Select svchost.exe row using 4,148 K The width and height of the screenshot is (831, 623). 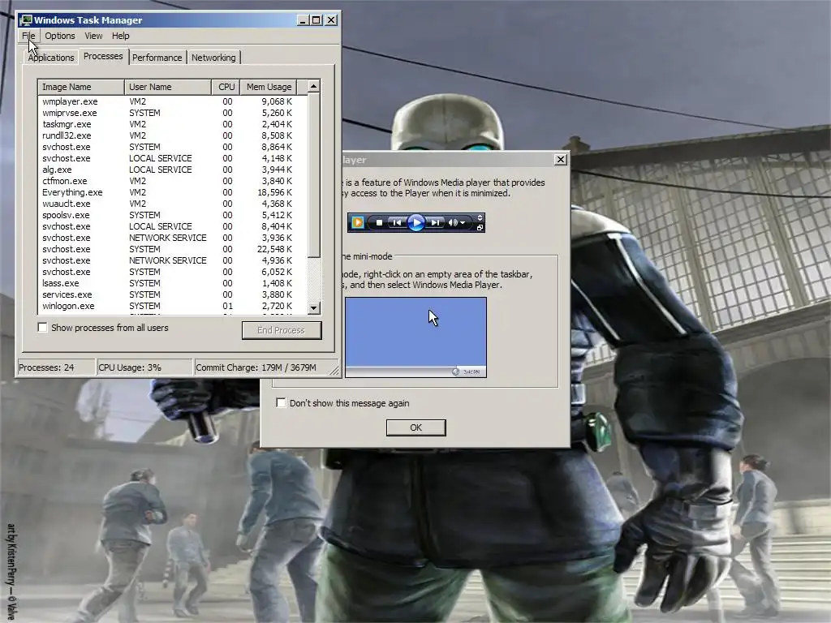coord(173,158)
